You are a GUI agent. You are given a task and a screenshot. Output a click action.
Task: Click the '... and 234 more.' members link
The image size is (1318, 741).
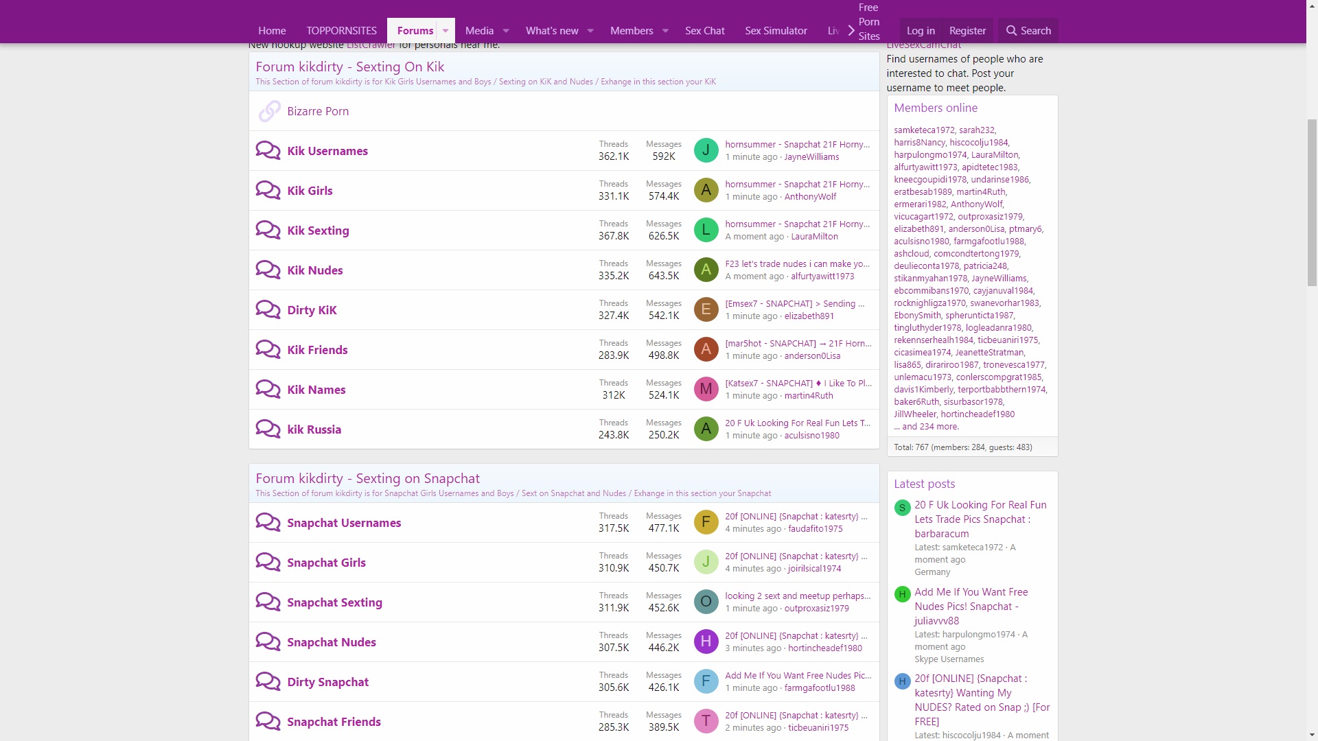click(926, 426)
